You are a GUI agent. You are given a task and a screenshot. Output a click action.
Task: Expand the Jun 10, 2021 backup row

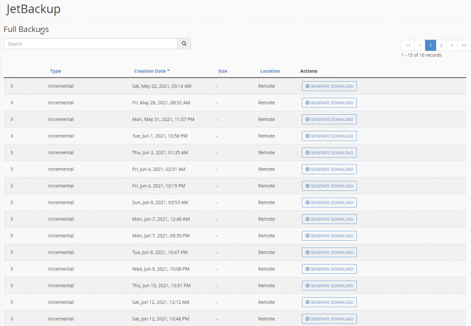12,285
